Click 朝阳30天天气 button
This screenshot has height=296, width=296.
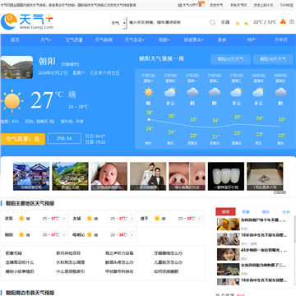coord(273,59)
